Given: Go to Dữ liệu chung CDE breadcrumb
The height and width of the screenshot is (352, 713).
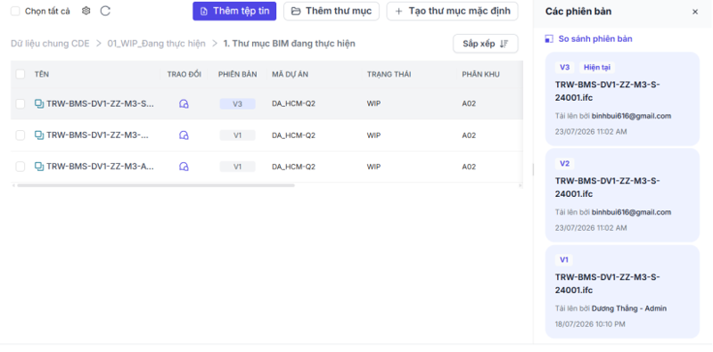Looking at the screenshot, I should coord(50,44).
